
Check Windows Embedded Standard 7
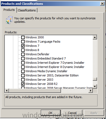23,58
